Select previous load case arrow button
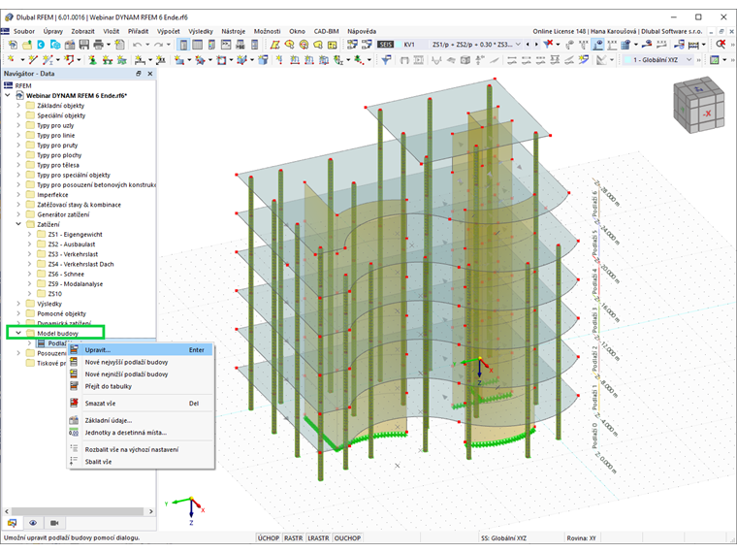This screenshot has height=553, width=737. (528, 45)
